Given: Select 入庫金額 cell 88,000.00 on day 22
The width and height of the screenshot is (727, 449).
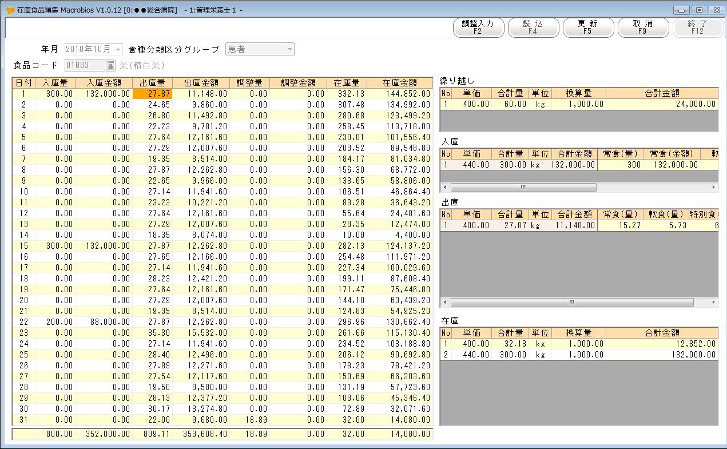Looking at the screenshot, I should point(104,322).
